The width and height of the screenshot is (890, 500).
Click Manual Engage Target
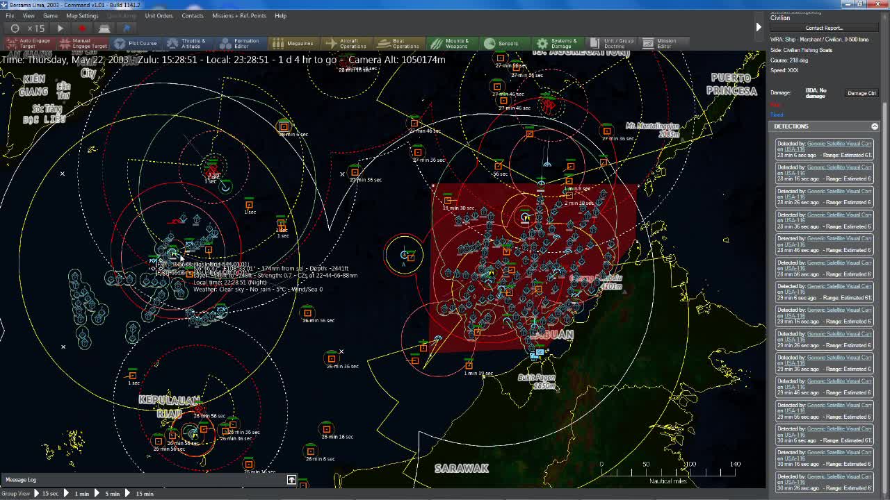[82, 43]
